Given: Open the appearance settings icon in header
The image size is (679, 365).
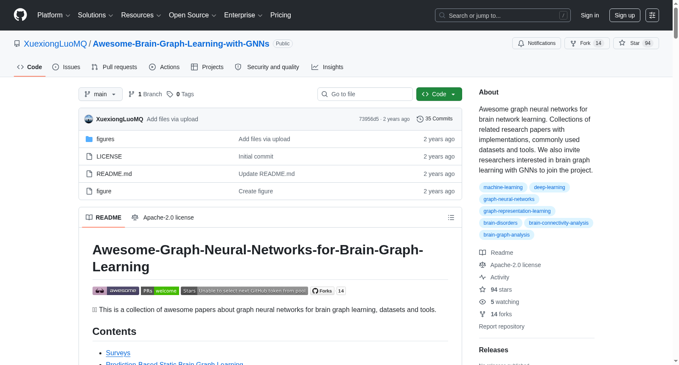Looking at the screenshot, I should click(652, 15).
